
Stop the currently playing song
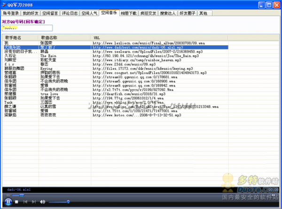[17, 202]
